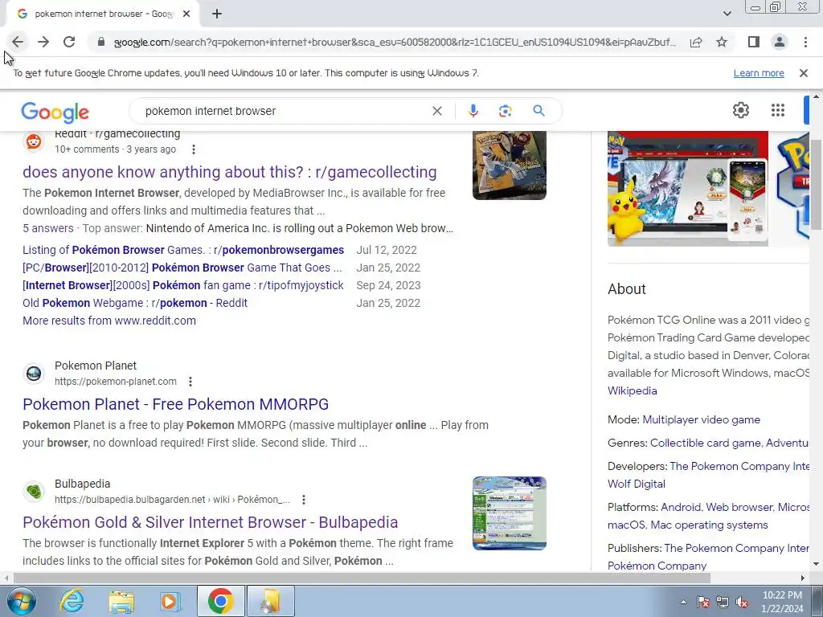The image size is (823, 617).
Task: Click the address bar URL
Action: pyautogui.click(x=395, y=42)
